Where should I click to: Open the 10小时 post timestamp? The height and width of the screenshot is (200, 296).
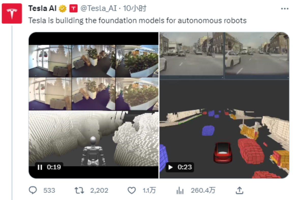click(135, 8)
